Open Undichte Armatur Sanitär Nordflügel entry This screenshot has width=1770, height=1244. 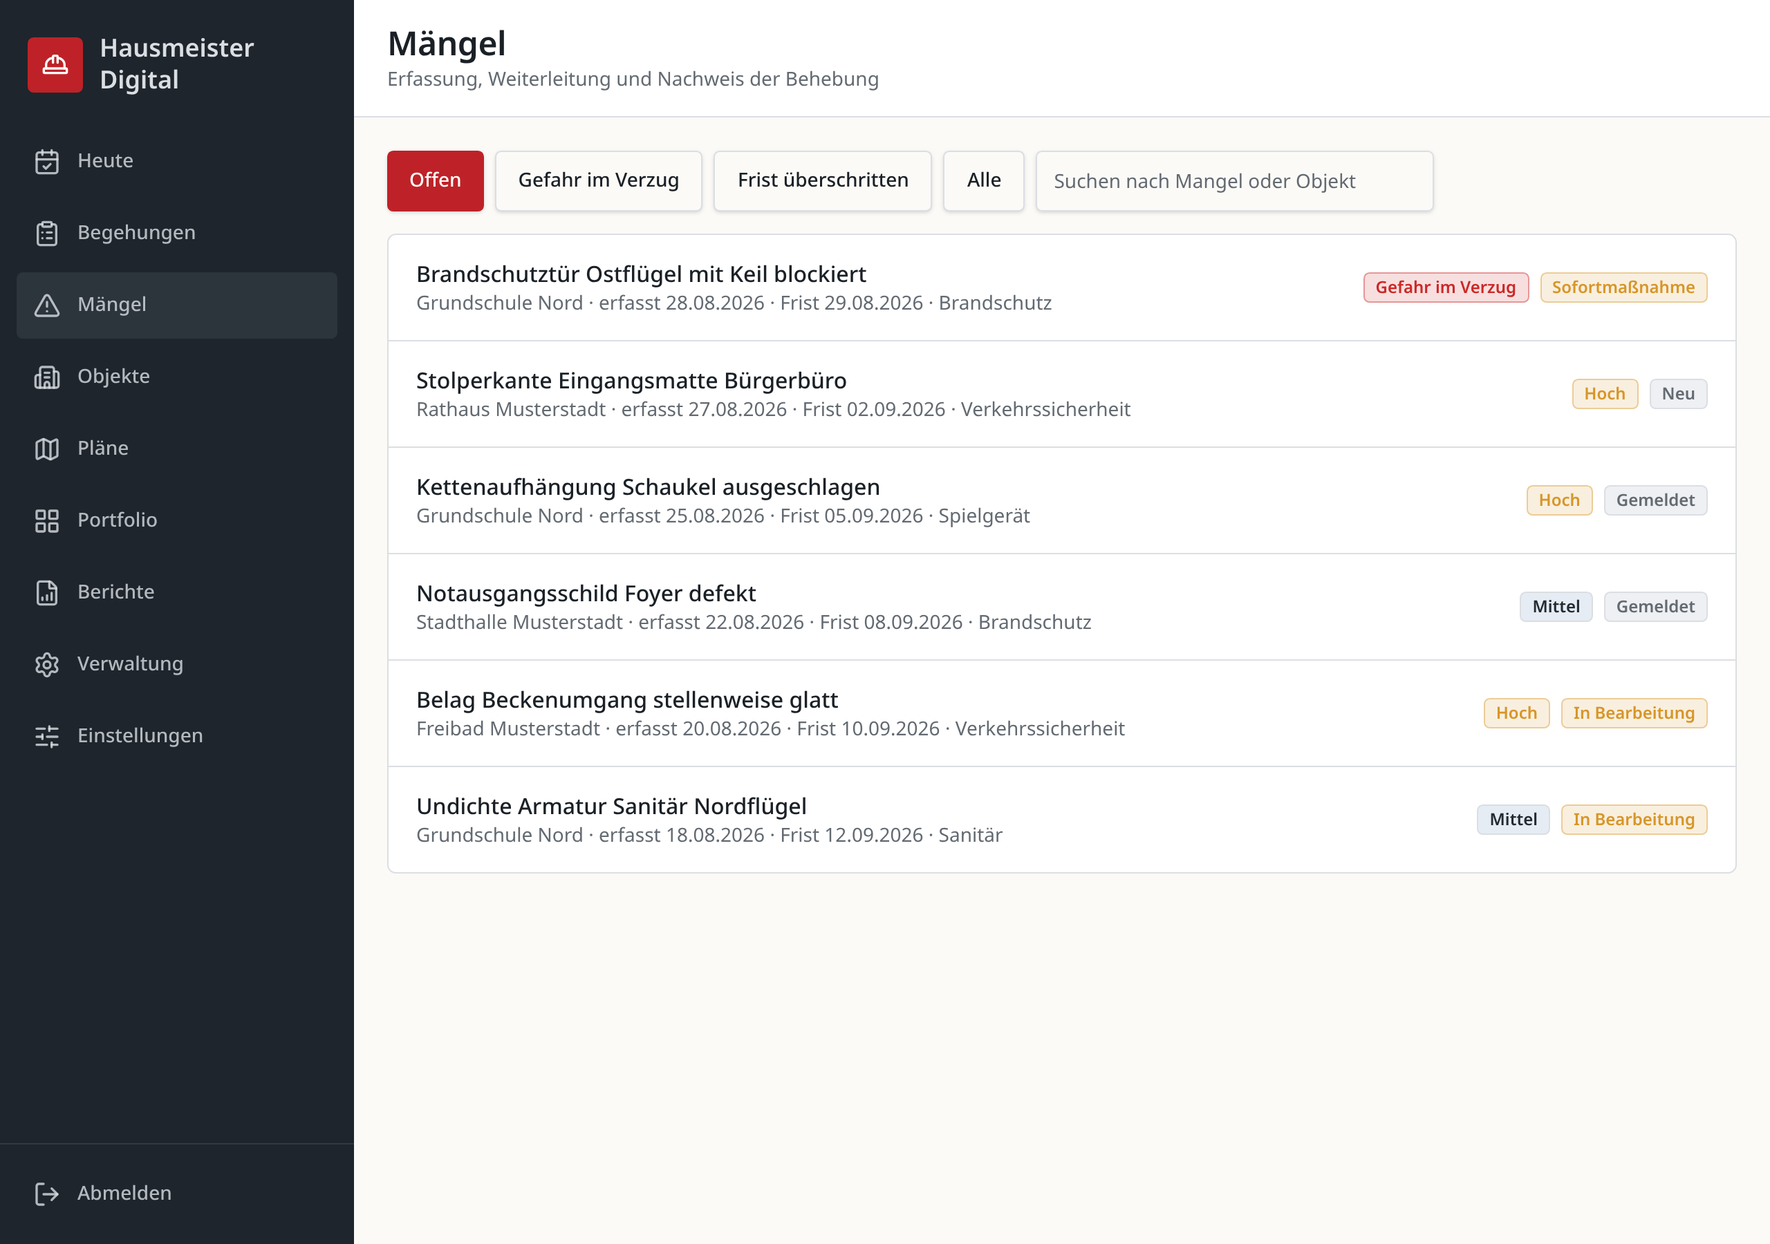click(x=1061, y=820)
